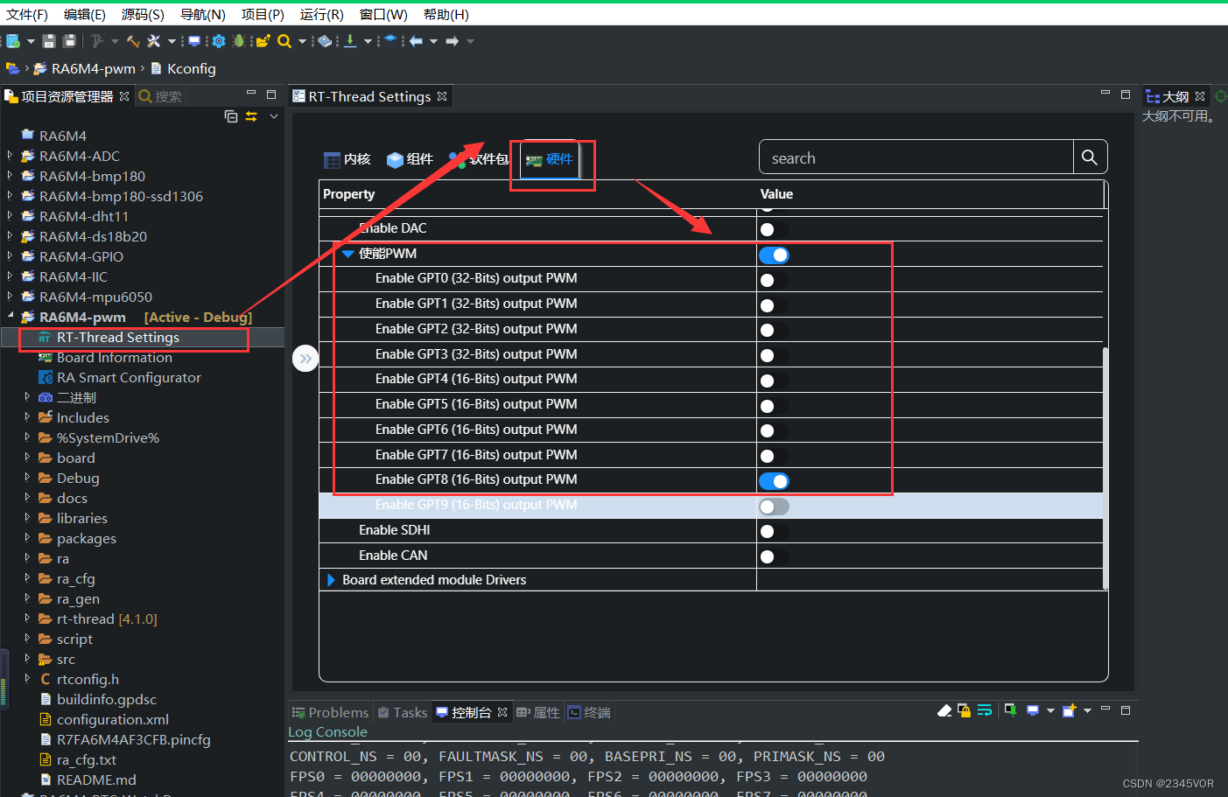Expand Board extended module Drivers

pos(331,580)
